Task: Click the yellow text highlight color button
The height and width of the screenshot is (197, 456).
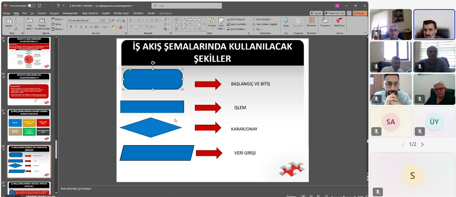Action: pos(114,27)
